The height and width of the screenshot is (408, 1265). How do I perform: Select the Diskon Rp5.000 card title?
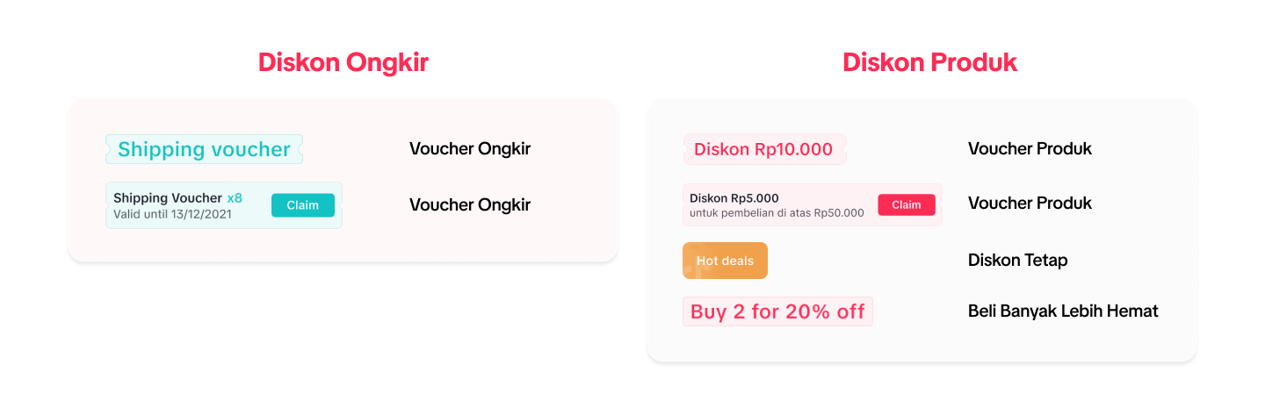[734, 198]
